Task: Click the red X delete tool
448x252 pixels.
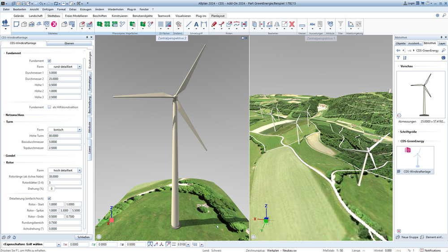Action: tap(292, 24)
